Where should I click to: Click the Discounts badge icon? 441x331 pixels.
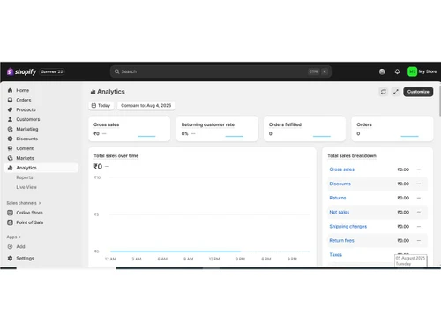click(x=10, y=139)
